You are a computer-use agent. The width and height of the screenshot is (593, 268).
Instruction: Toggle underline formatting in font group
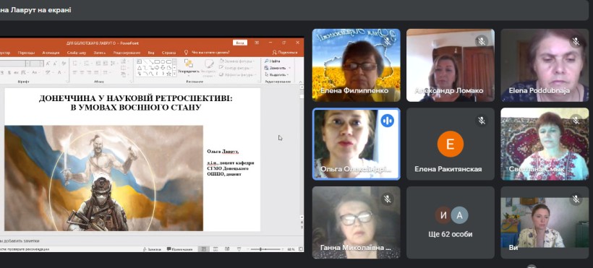click(x=2, y=72)
